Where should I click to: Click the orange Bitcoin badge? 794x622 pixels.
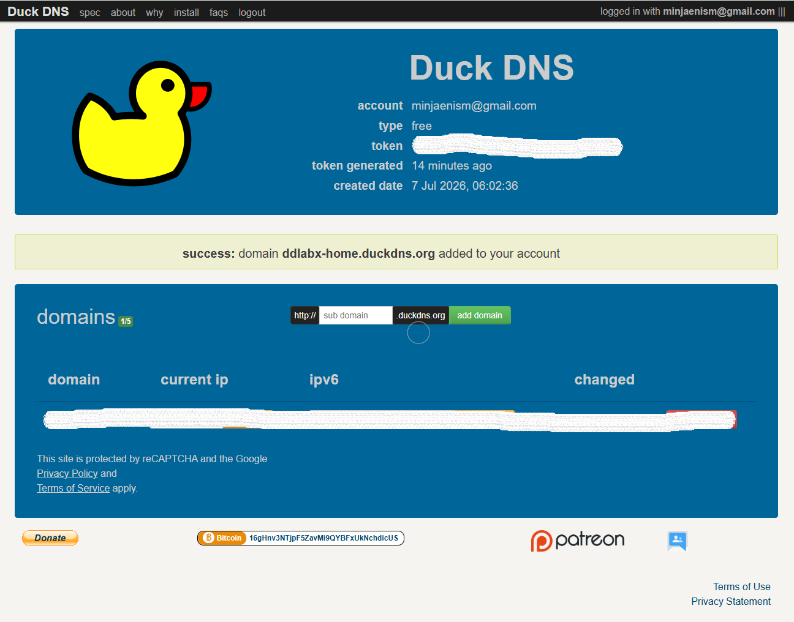pos(222,538)
